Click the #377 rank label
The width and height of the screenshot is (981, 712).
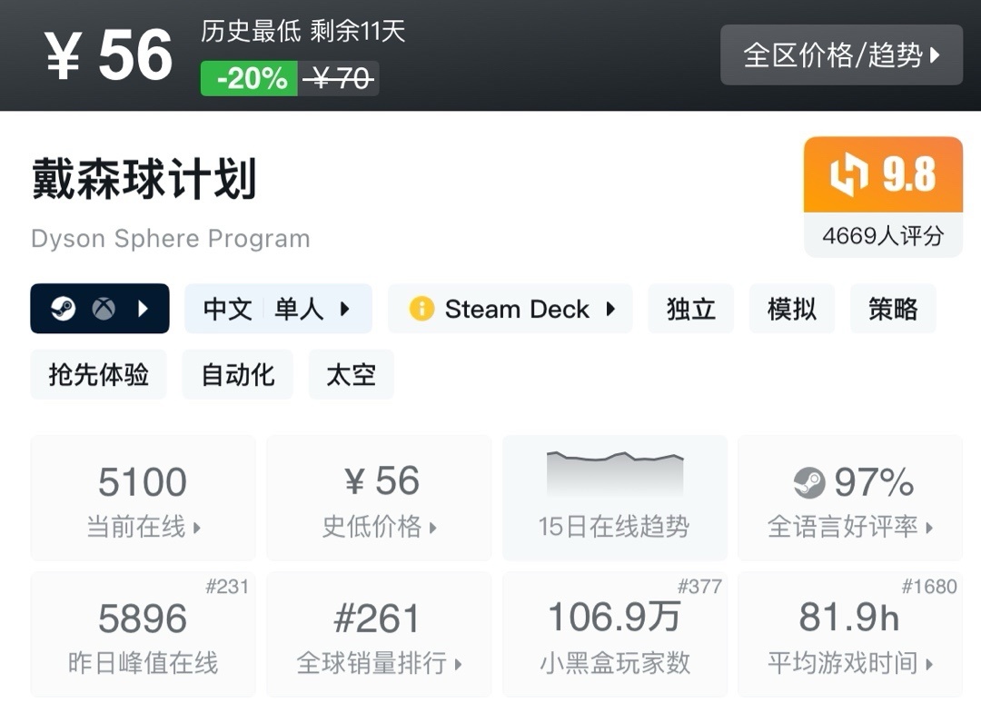699,587
